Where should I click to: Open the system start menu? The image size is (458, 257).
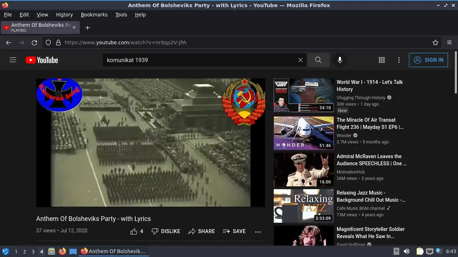[6, 251]
